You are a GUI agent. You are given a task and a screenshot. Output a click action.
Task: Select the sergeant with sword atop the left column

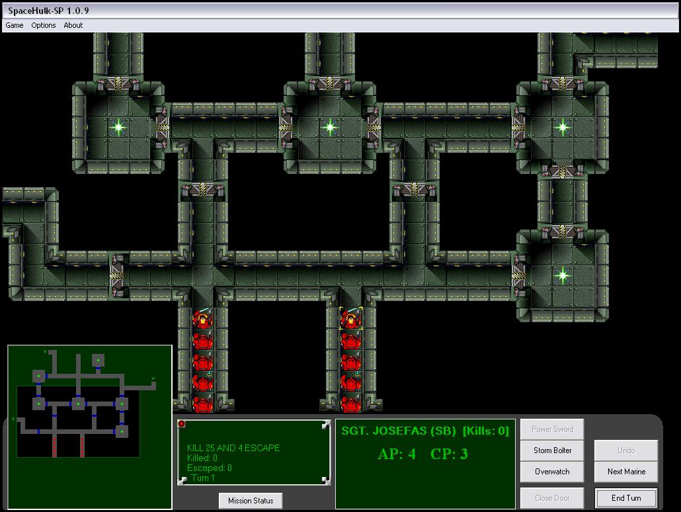pyautogui.click(x=203, y=319)
